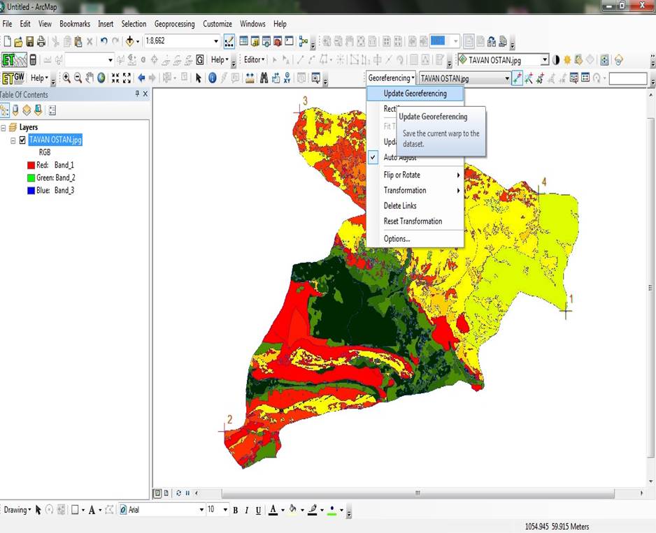Viewport: 656px width, 533px height.
Task: Click the Drawing menu button
Action: click(16, 510)
